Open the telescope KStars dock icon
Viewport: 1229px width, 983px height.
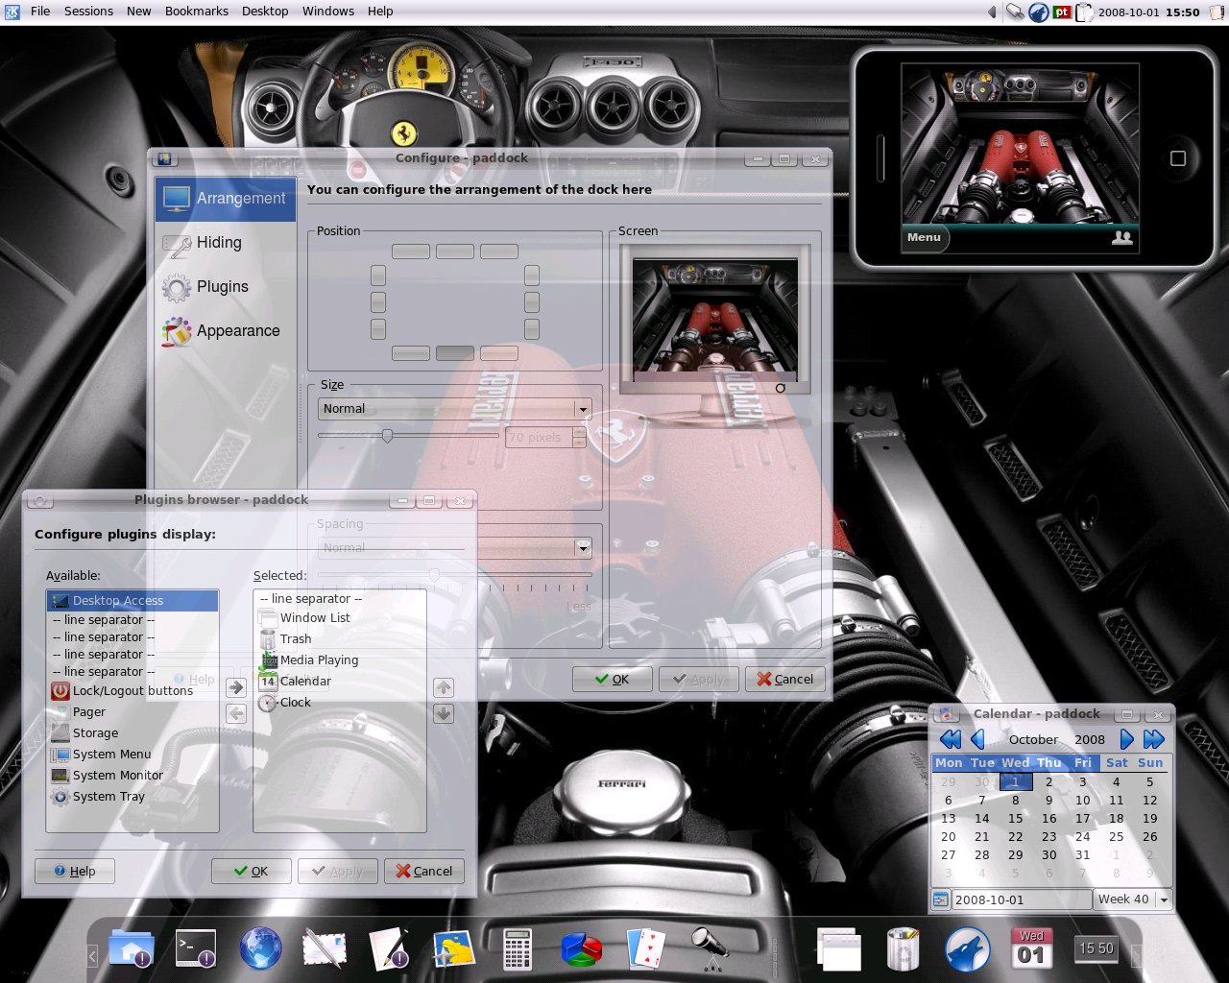pos(711,948)
